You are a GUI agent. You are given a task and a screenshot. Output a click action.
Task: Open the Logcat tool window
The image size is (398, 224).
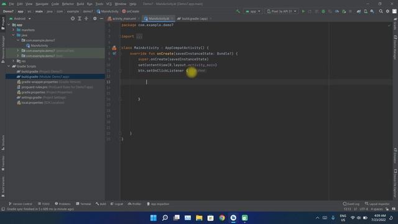pyautogui.click(x=117, y=203)
